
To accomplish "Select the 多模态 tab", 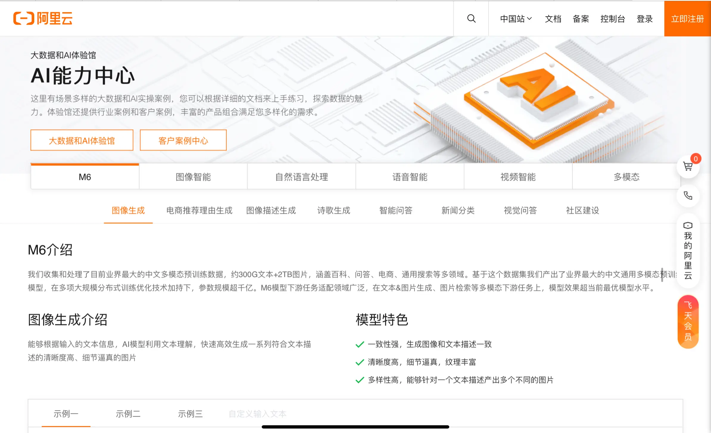I will (626, 177).
